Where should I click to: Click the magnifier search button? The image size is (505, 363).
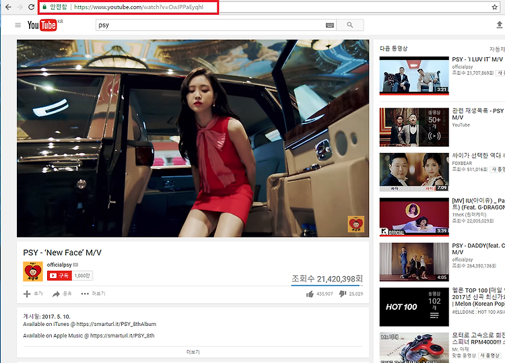click(x=350, y=25)
